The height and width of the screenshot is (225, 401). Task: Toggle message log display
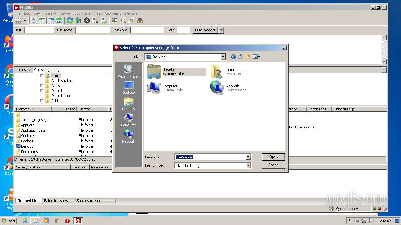(34, 21)
